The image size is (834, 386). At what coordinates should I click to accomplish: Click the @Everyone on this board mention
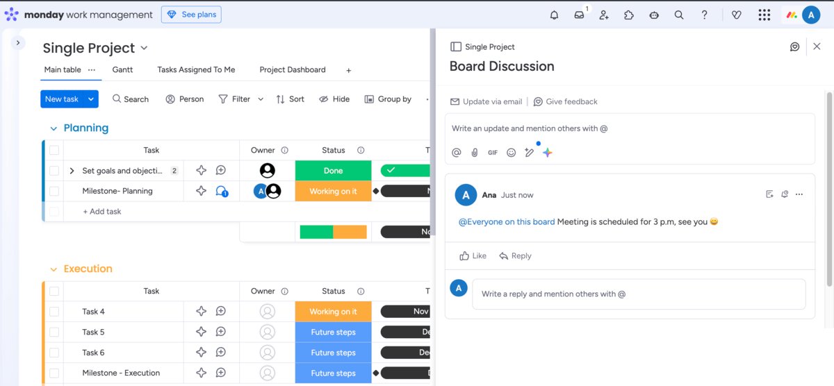click(x=507, y=222)
